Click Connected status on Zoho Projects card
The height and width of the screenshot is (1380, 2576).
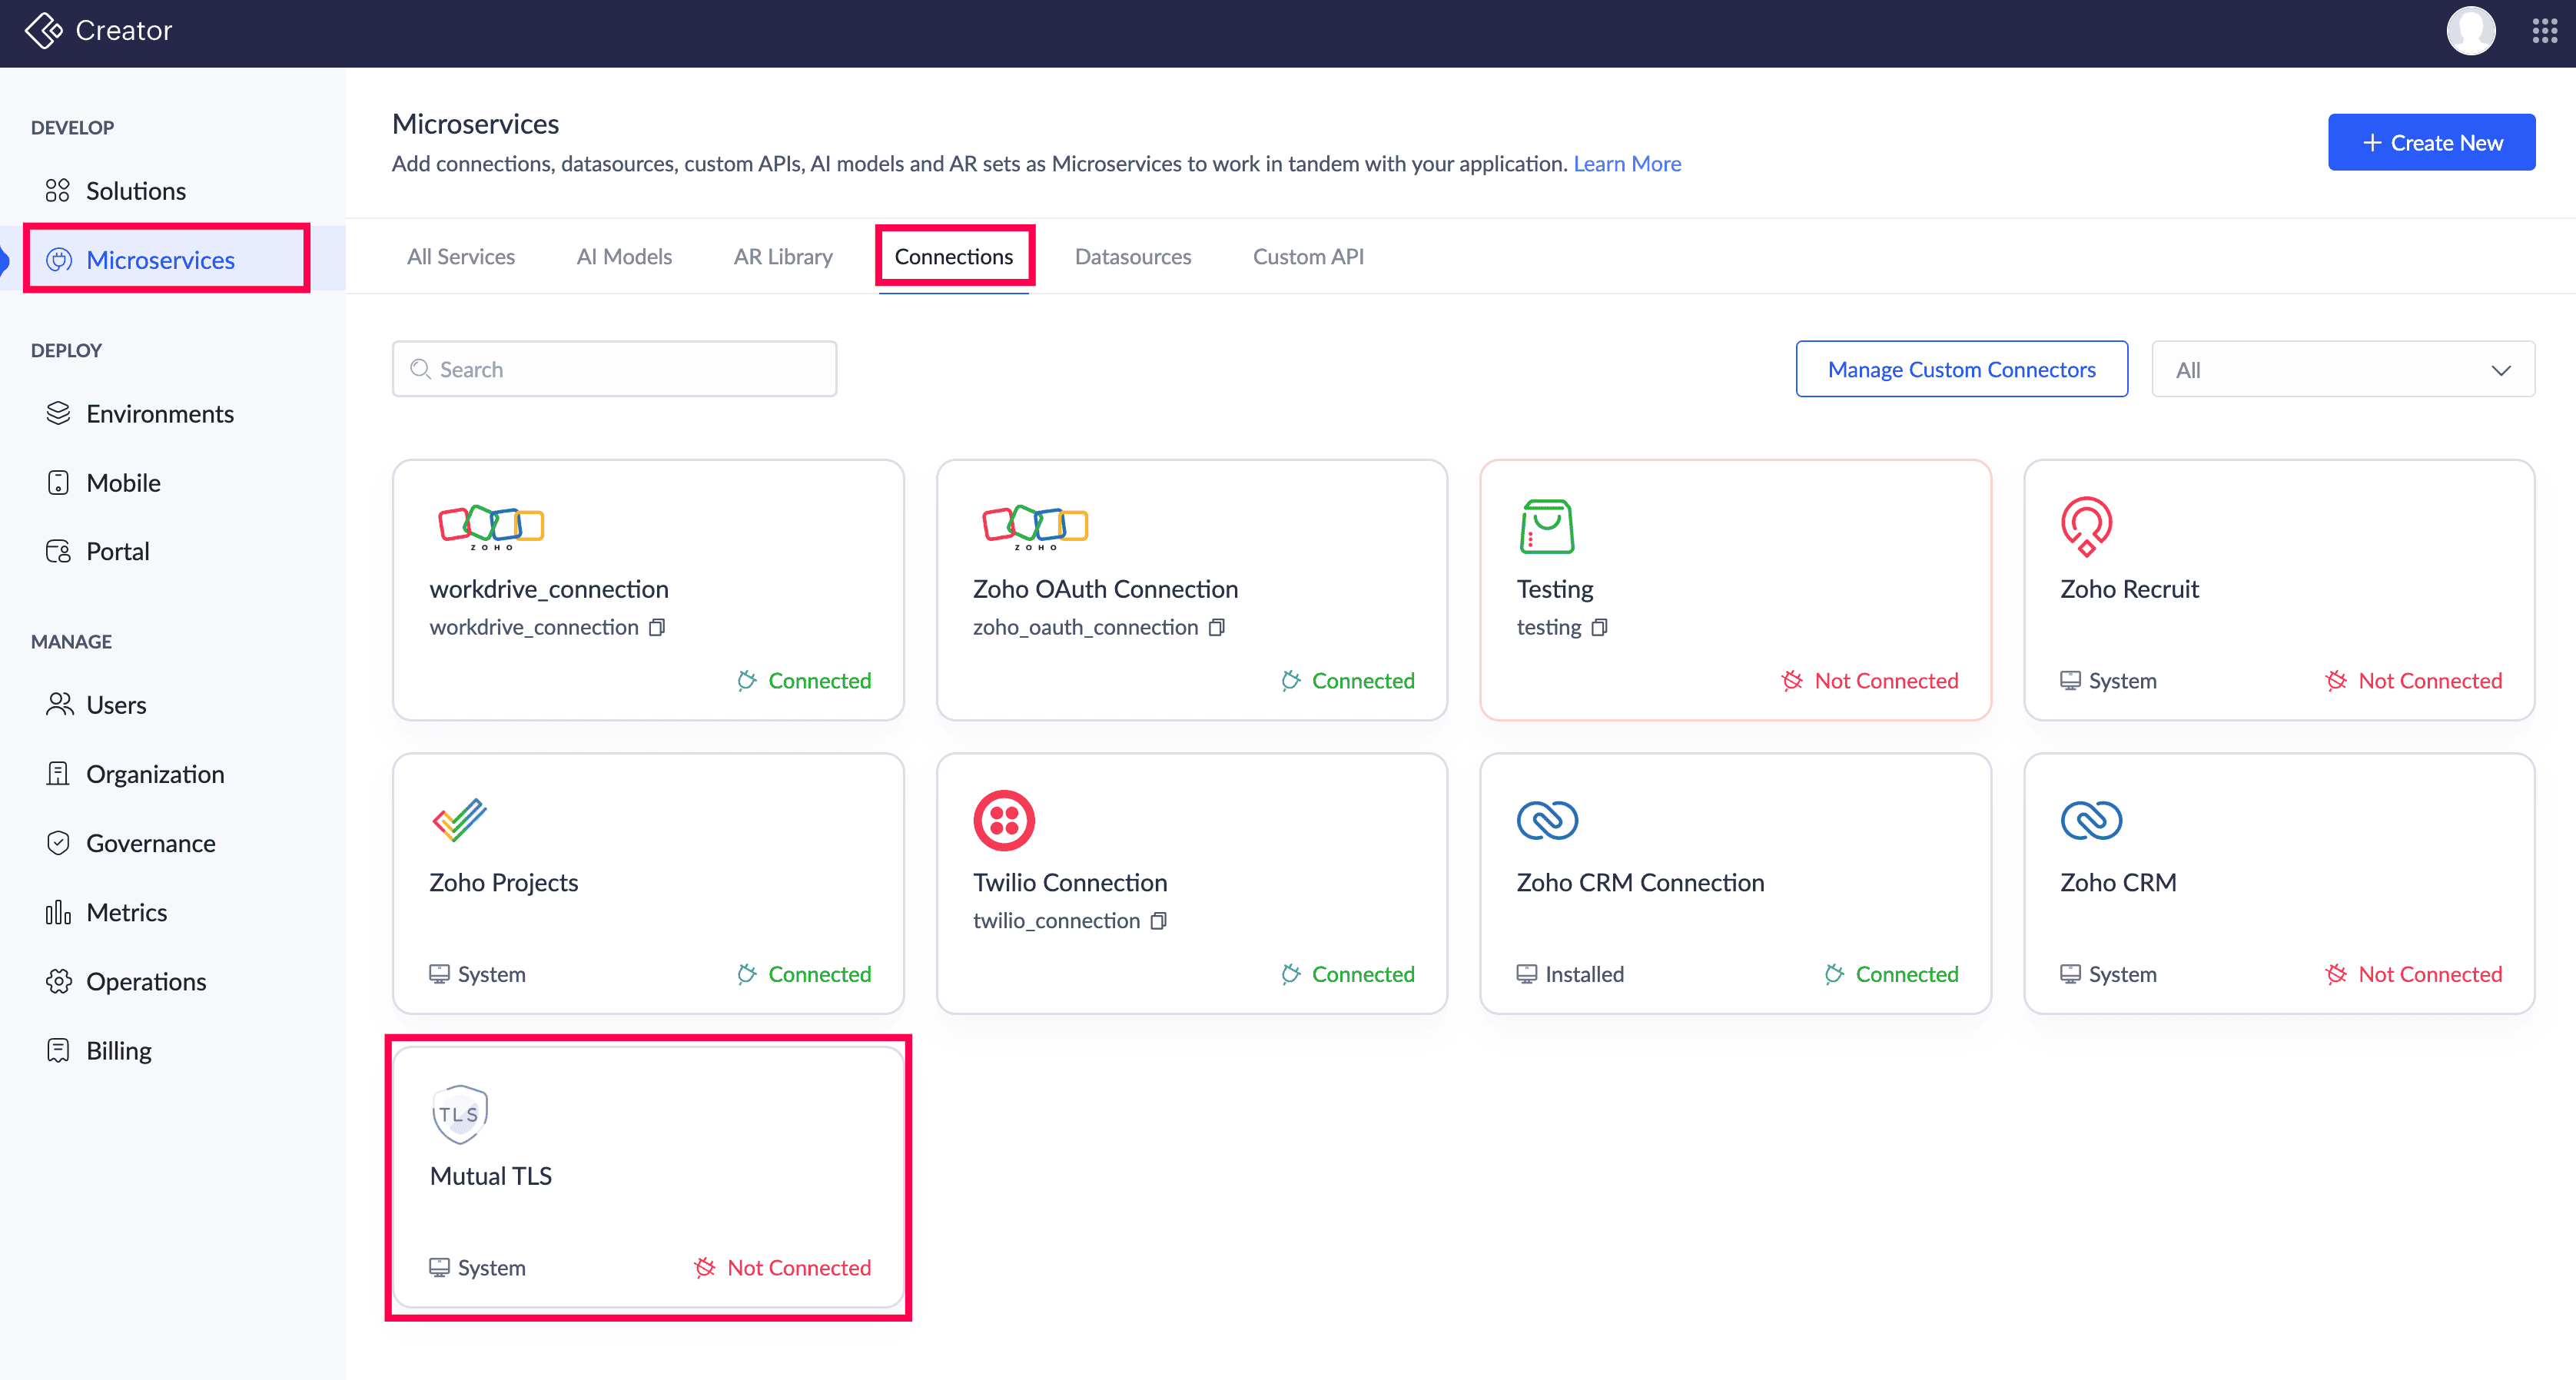(x=804, y=973)
